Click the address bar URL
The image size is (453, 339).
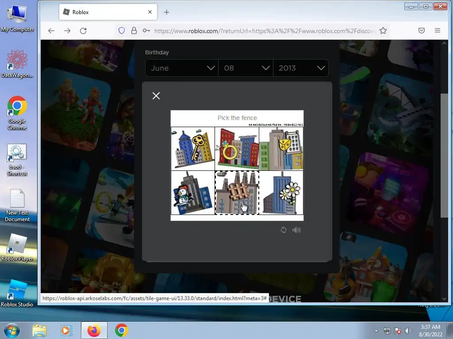click(x=265, y=31)
